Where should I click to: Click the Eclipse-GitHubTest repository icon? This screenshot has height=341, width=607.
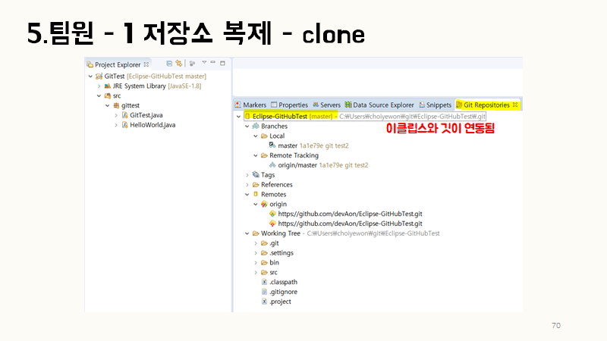click(248, 116)
